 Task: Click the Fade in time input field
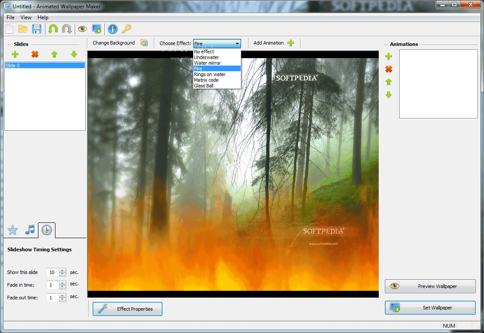tap(52, 285)
